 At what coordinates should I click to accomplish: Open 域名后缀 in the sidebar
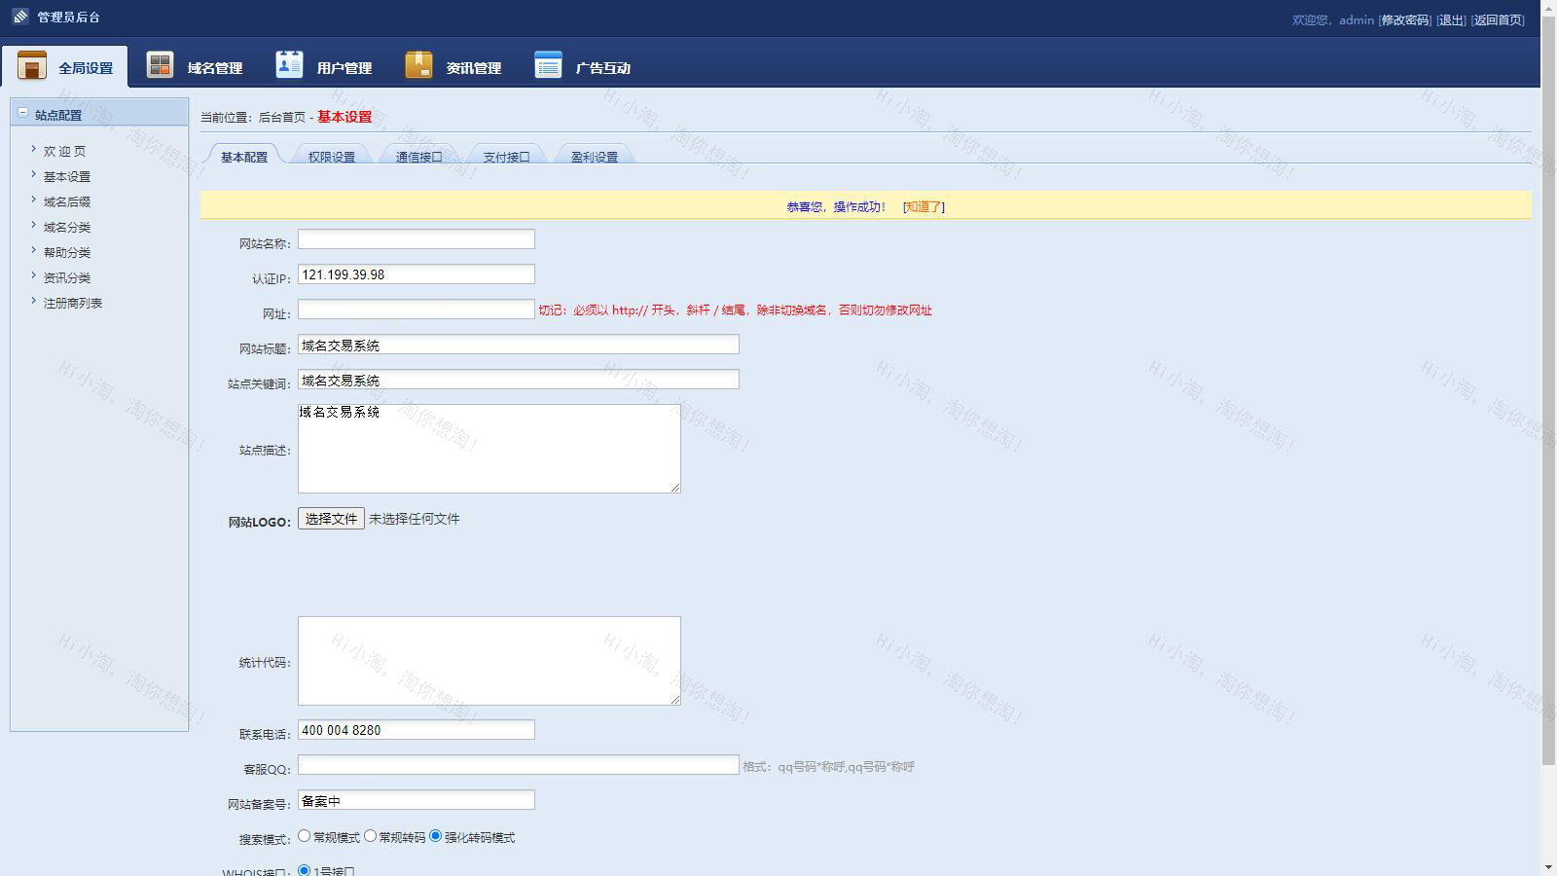coord(67,201)
